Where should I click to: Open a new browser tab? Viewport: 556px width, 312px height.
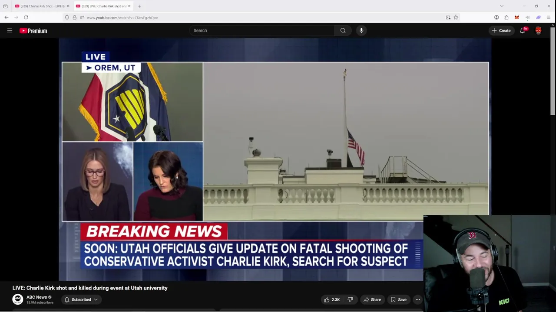[139, 6]
